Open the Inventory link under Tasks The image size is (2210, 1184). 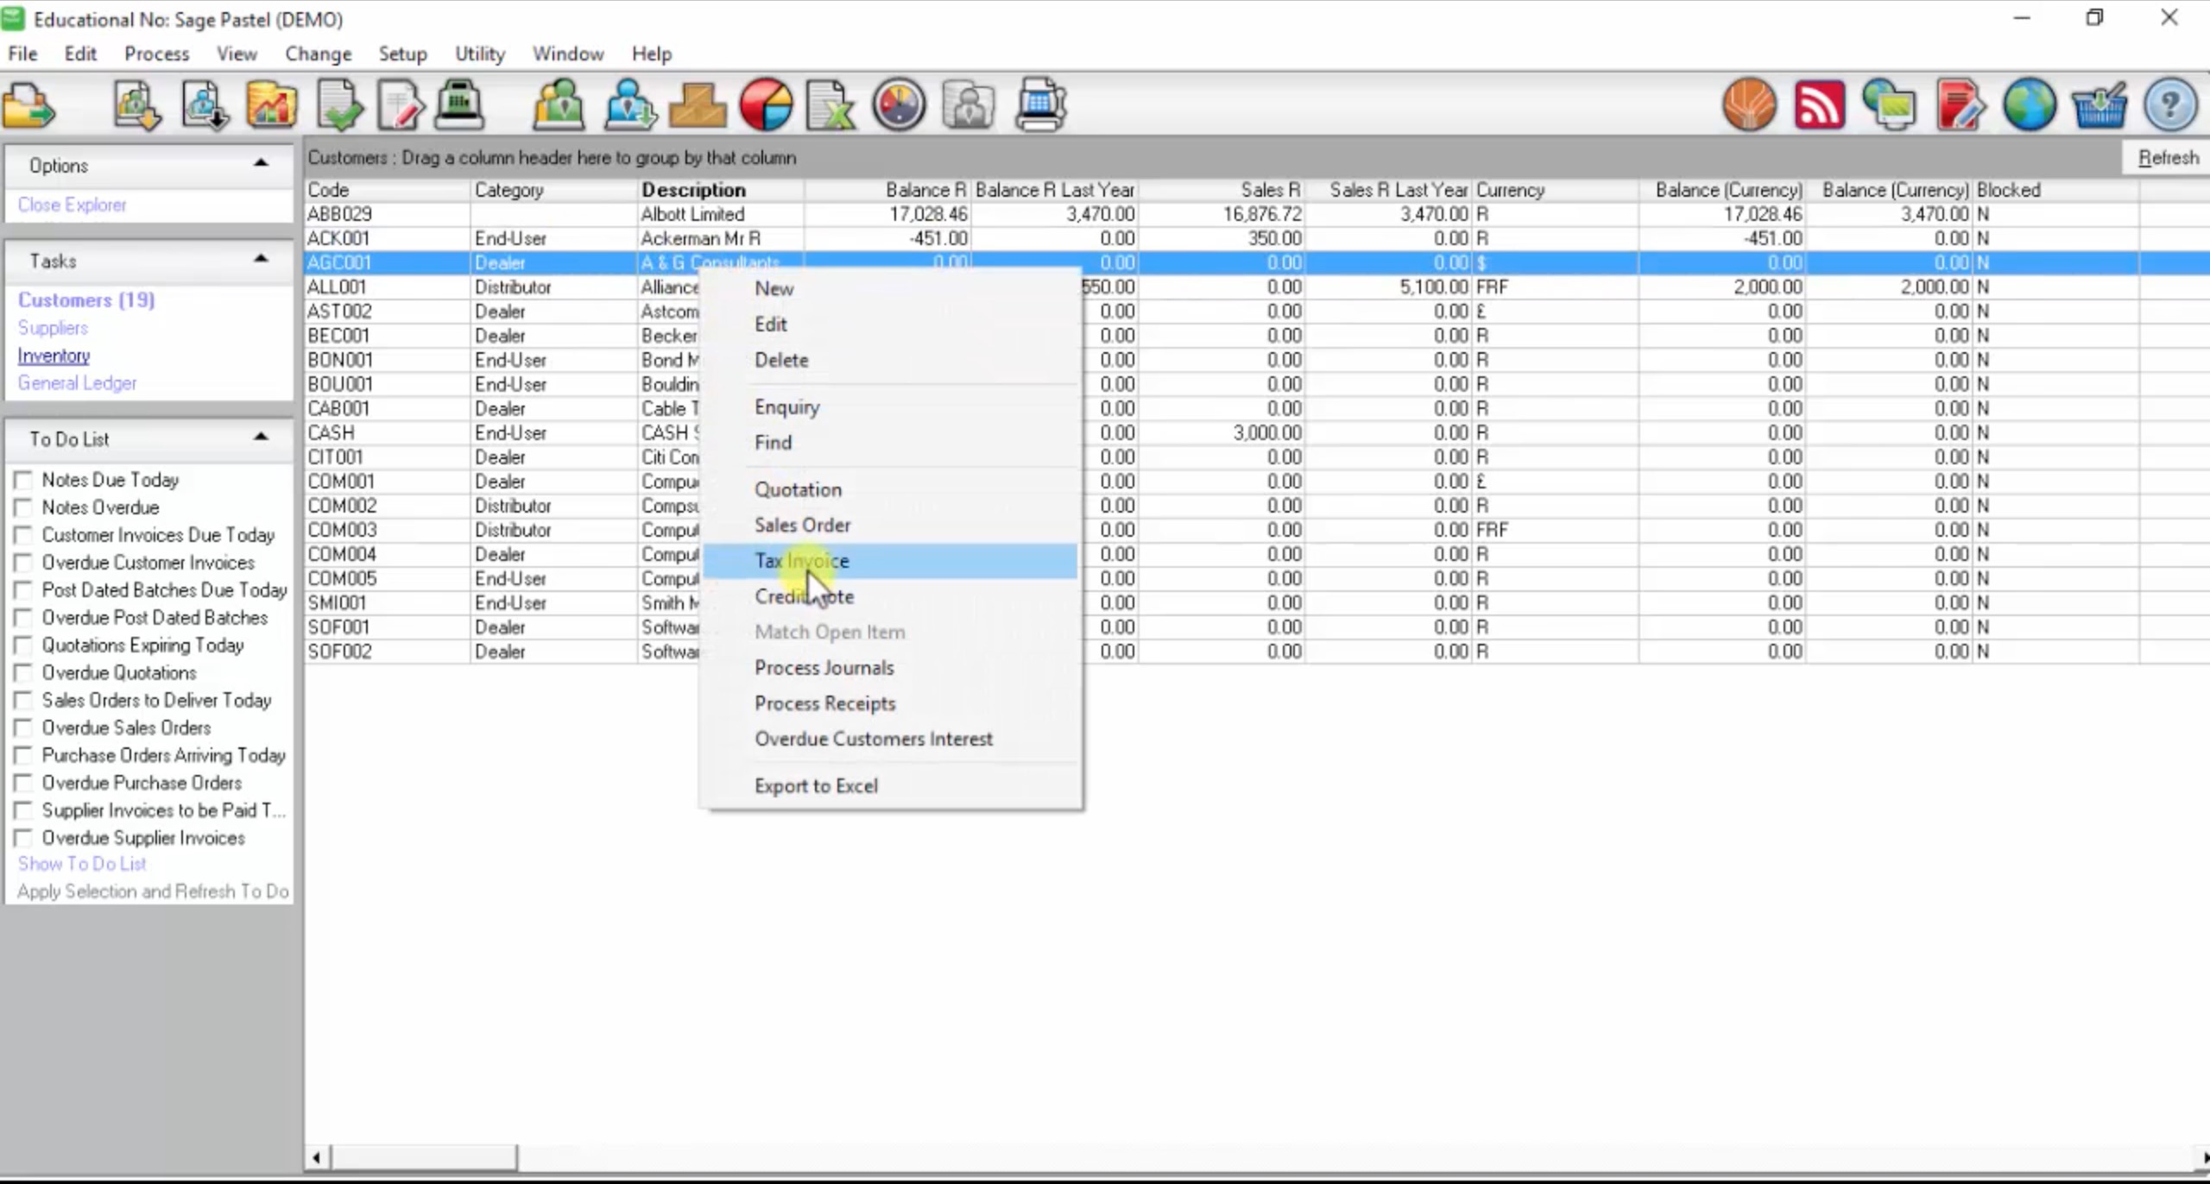pos(54,355)
